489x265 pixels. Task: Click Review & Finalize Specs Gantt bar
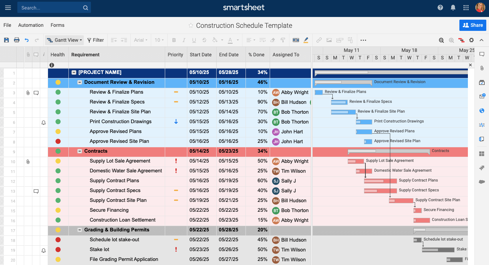point(339,102)
